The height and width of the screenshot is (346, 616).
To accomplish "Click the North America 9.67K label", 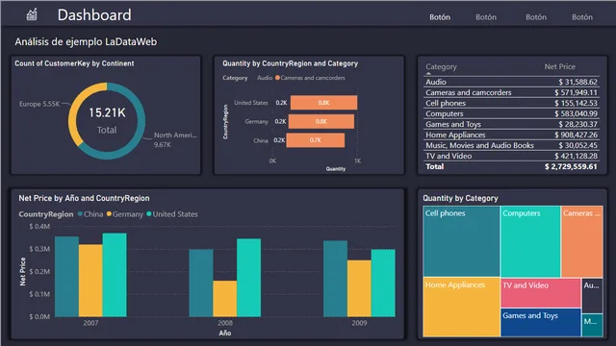I will (175, 139).
